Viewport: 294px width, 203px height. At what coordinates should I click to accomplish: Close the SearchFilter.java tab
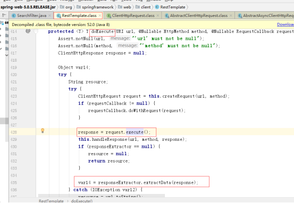(x=49, y=15)
